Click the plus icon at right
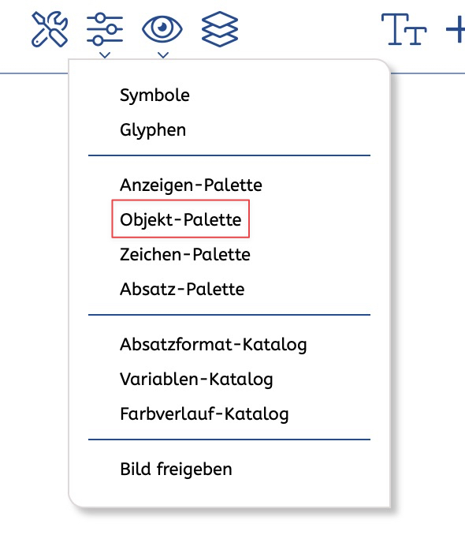The image size is (465, 535). (x=456, y=29)
